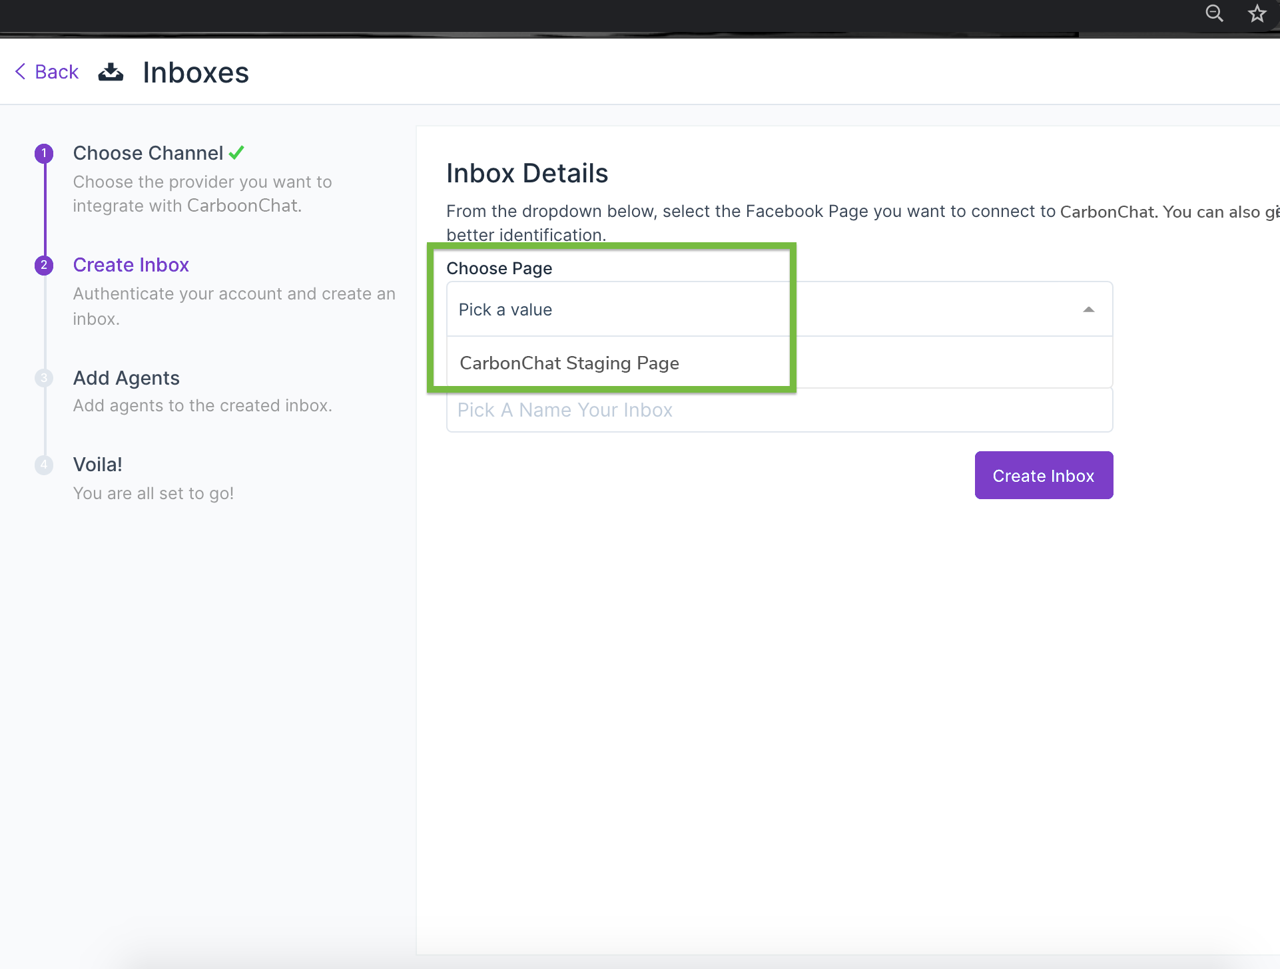The height and width of the screenshot is (969, 1280).
Task: Click the bookmark star icon
Action: tap(1257, 13)
